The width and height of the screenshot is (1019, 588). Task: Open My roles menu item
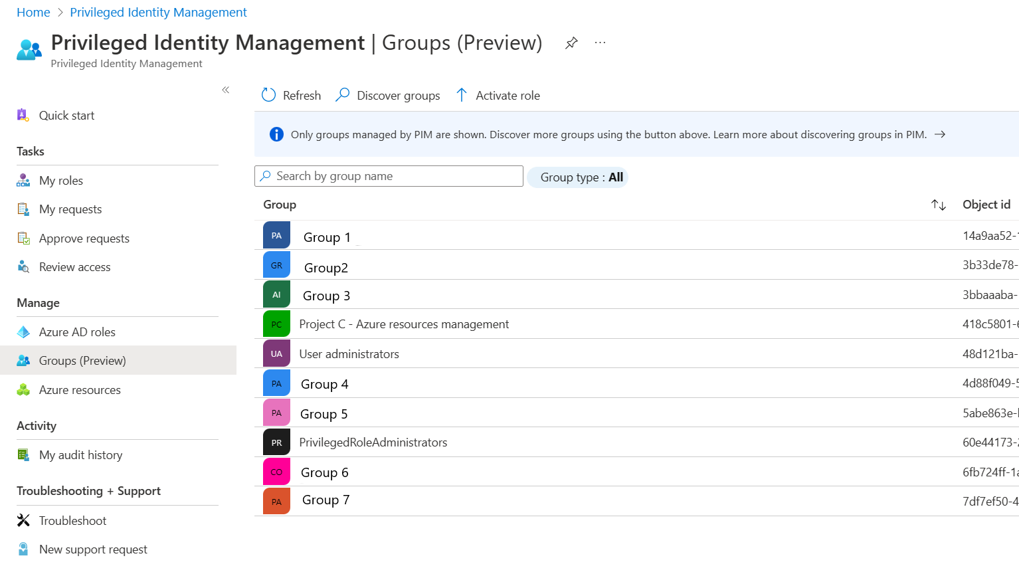61,181
